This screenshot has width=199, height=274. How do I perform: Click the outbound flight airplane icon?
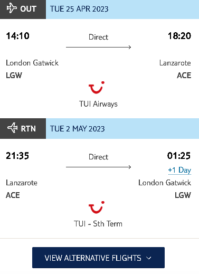pyautogui.click(x=12, y=8)
